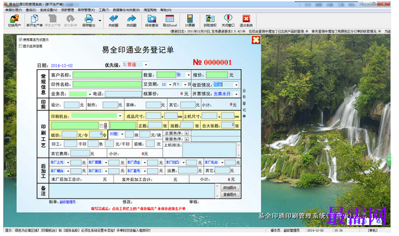Click the 运费 input field

pyautogui.click(x=188, y=171)
